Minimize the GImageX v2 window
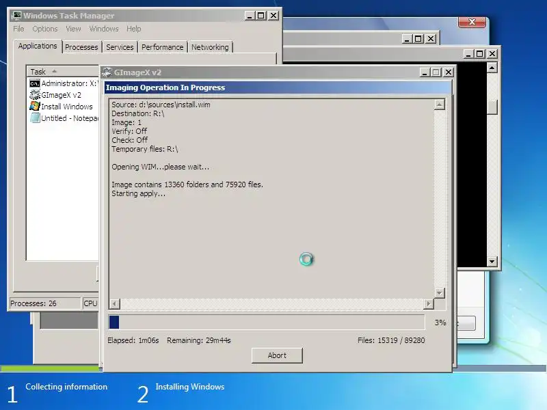 [425, 72]
